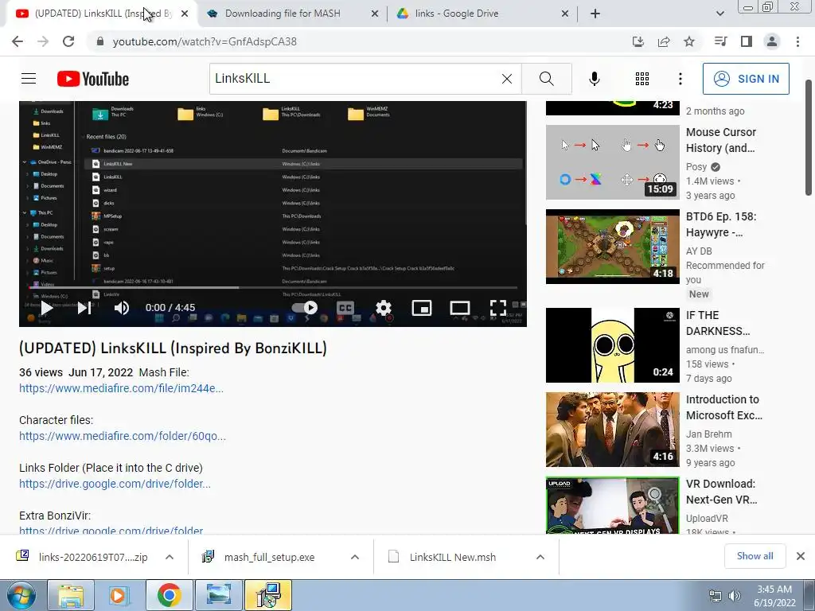The image size is (815, 611).
Task: Click the browser forward arrow
Action: [43, 41]
